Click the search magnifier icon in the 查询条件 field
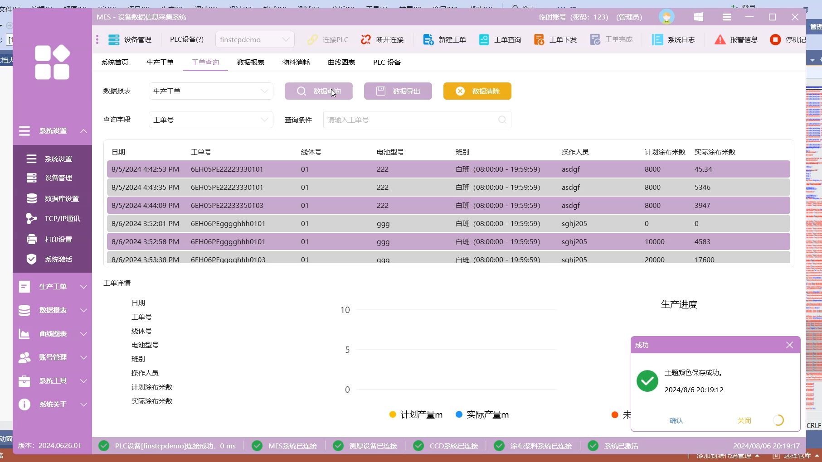 click(x=502, y=120)
